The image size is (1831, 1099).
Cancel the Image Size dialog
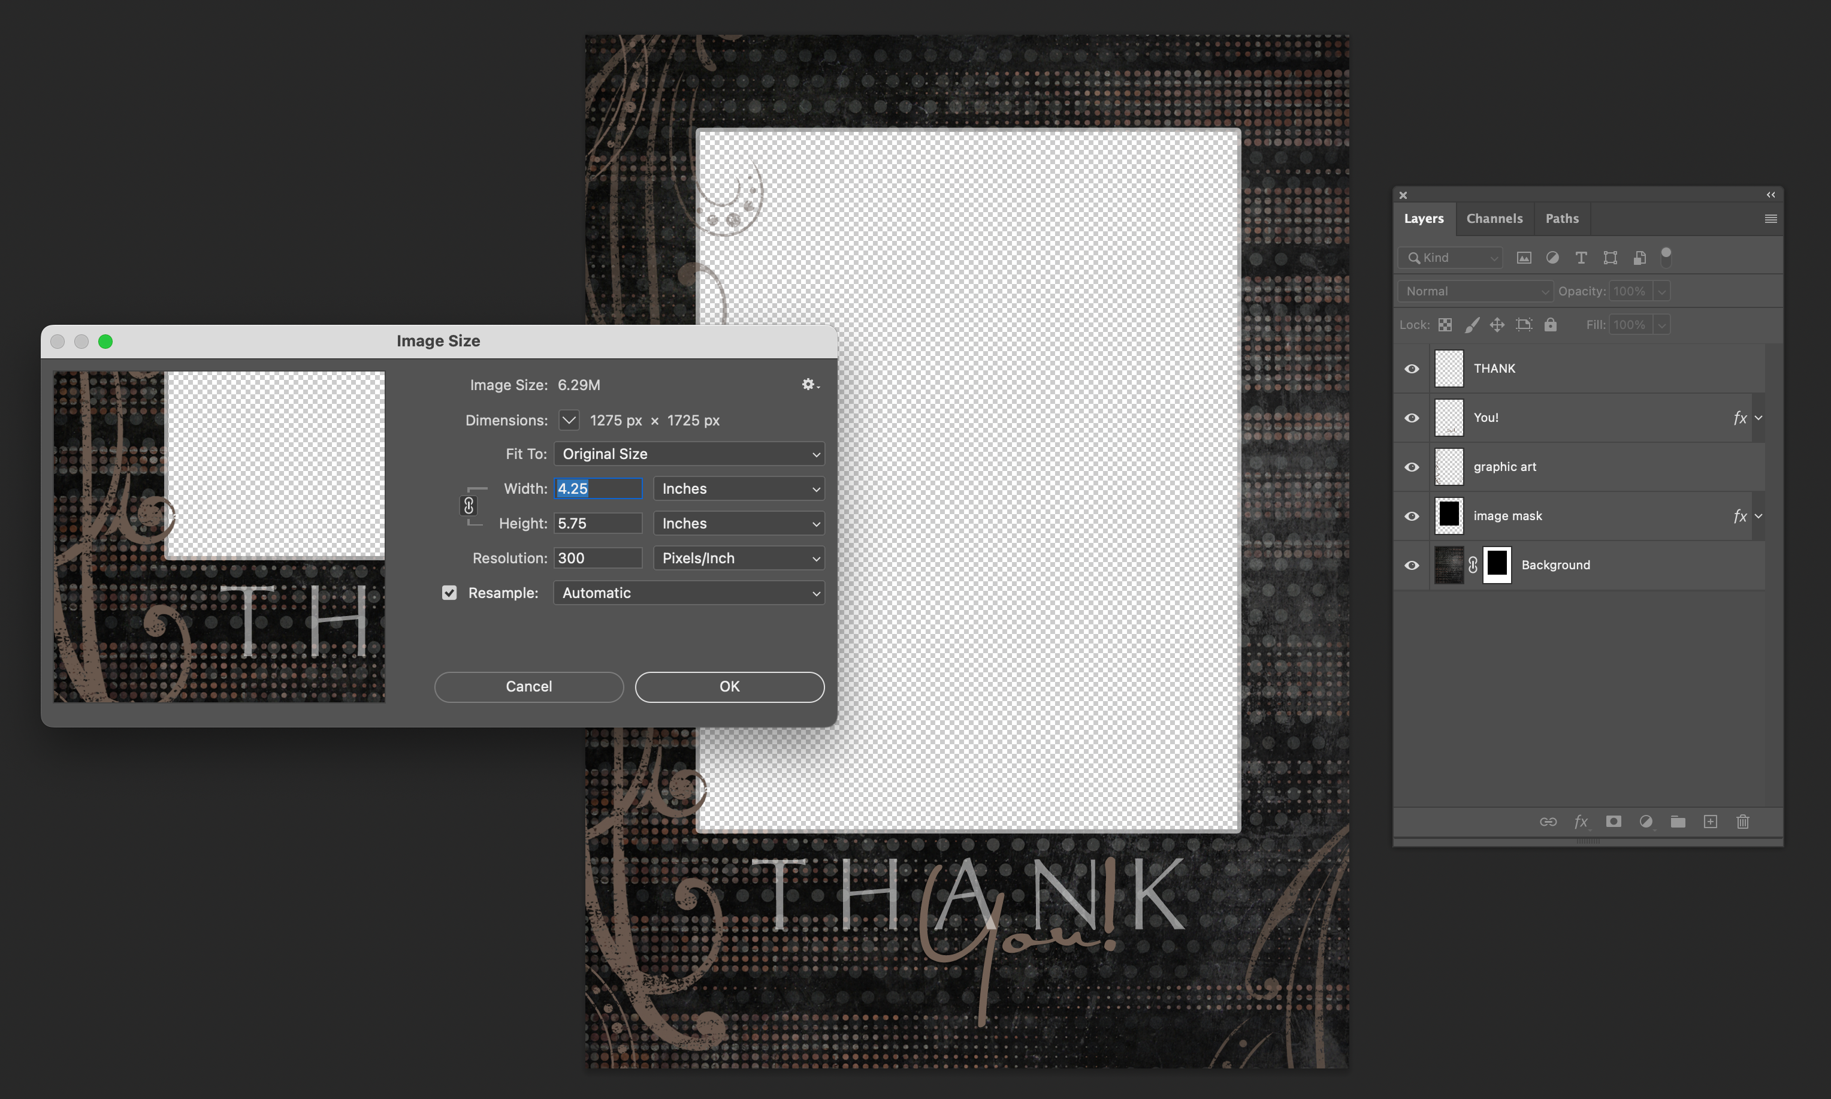click(x=528, y=687)
